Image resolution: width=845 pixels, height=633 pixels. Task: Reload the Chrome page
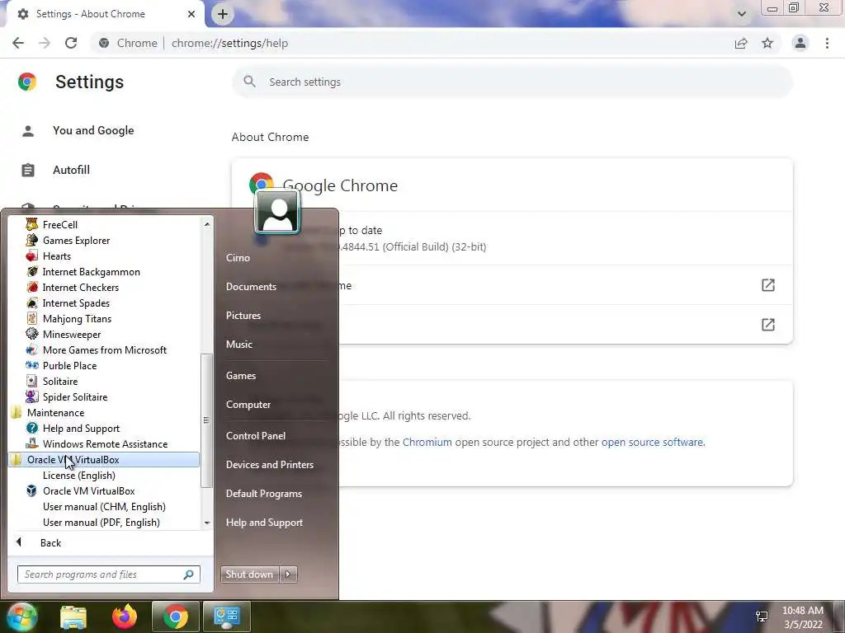(x=71, y=43)
